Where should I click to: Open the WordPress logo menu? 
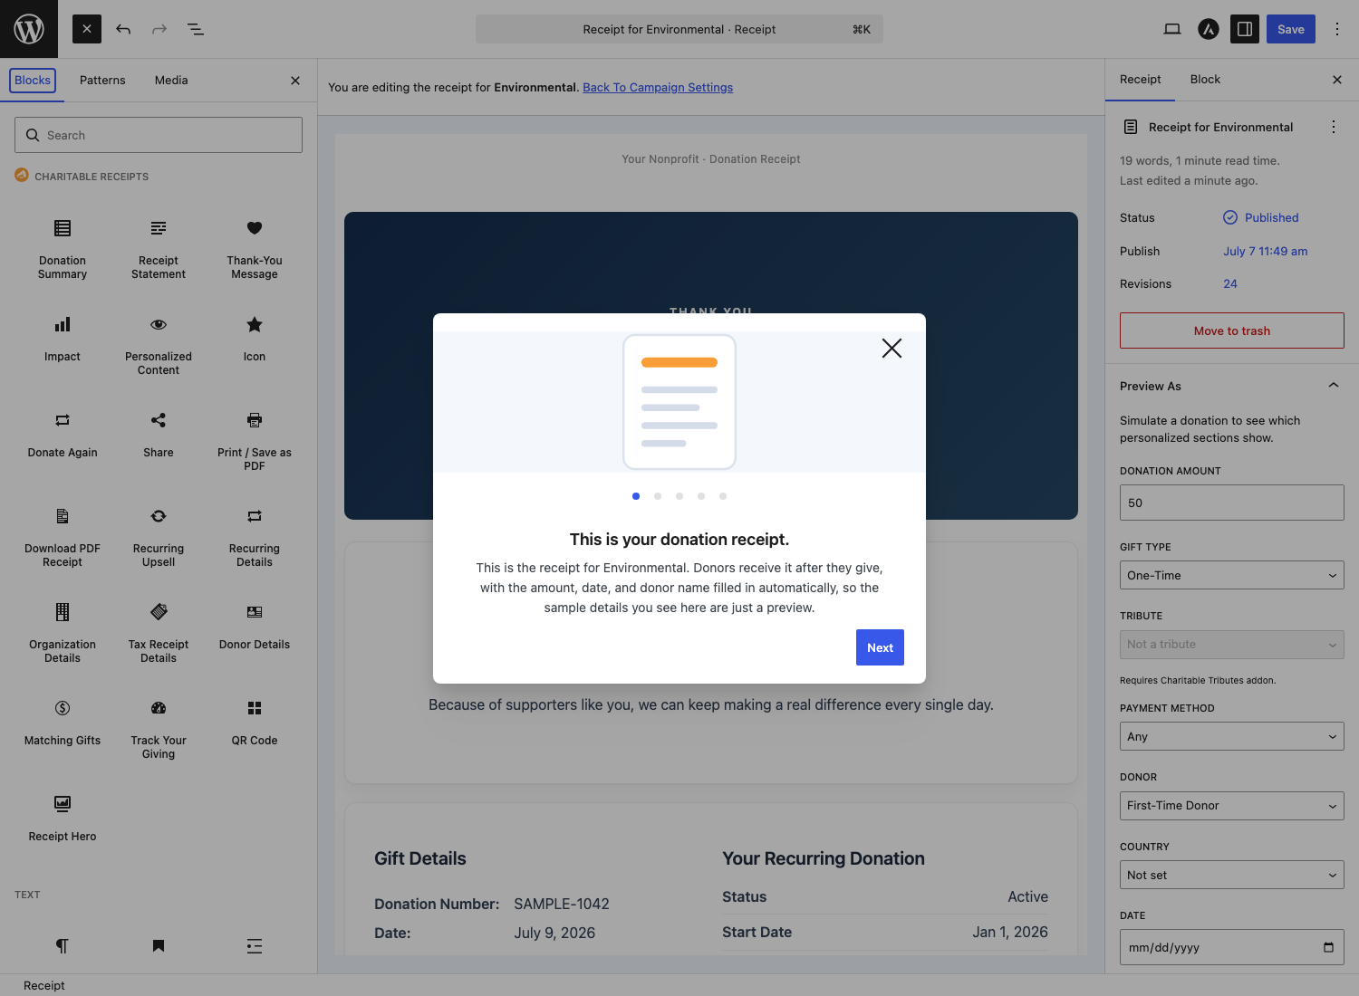click(29, 29)
